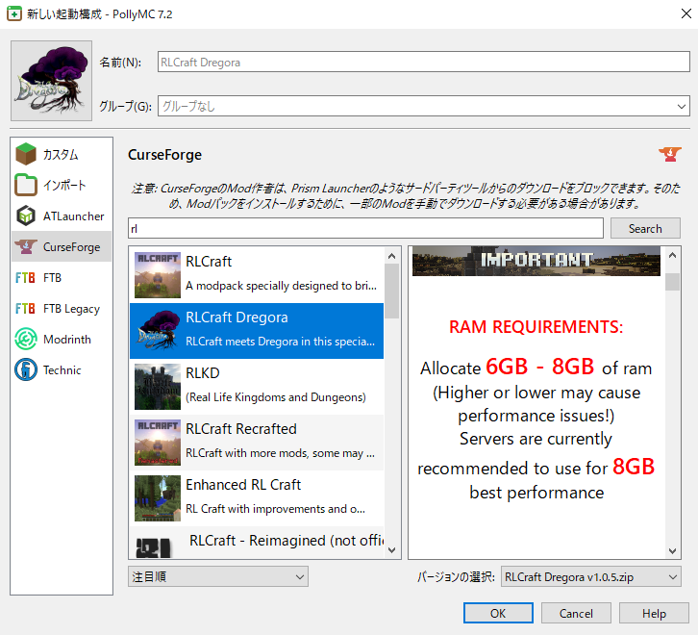The image size is (698, 635).
Task: Click the folder Import icon
Action: coord(26,185)
